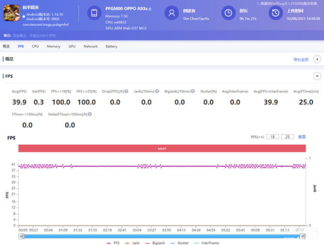The height and width of the screenshot is (245, 324).
Task: Click the game app icon thumbnail
Action: coord(12,13)
